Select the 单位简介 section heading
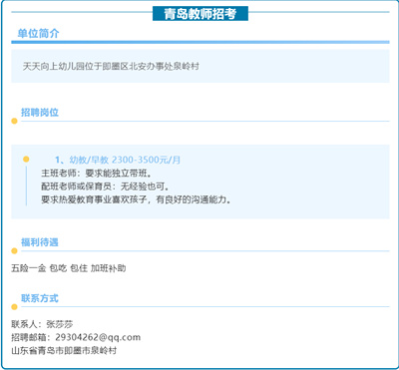 pyautogui.click(x=38, y=34)
